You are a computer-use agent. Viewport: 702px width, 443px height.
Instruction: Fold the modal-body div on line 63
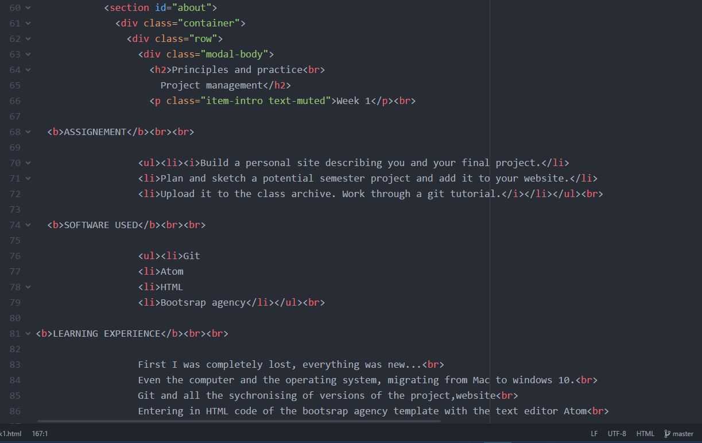pos(28,55)
